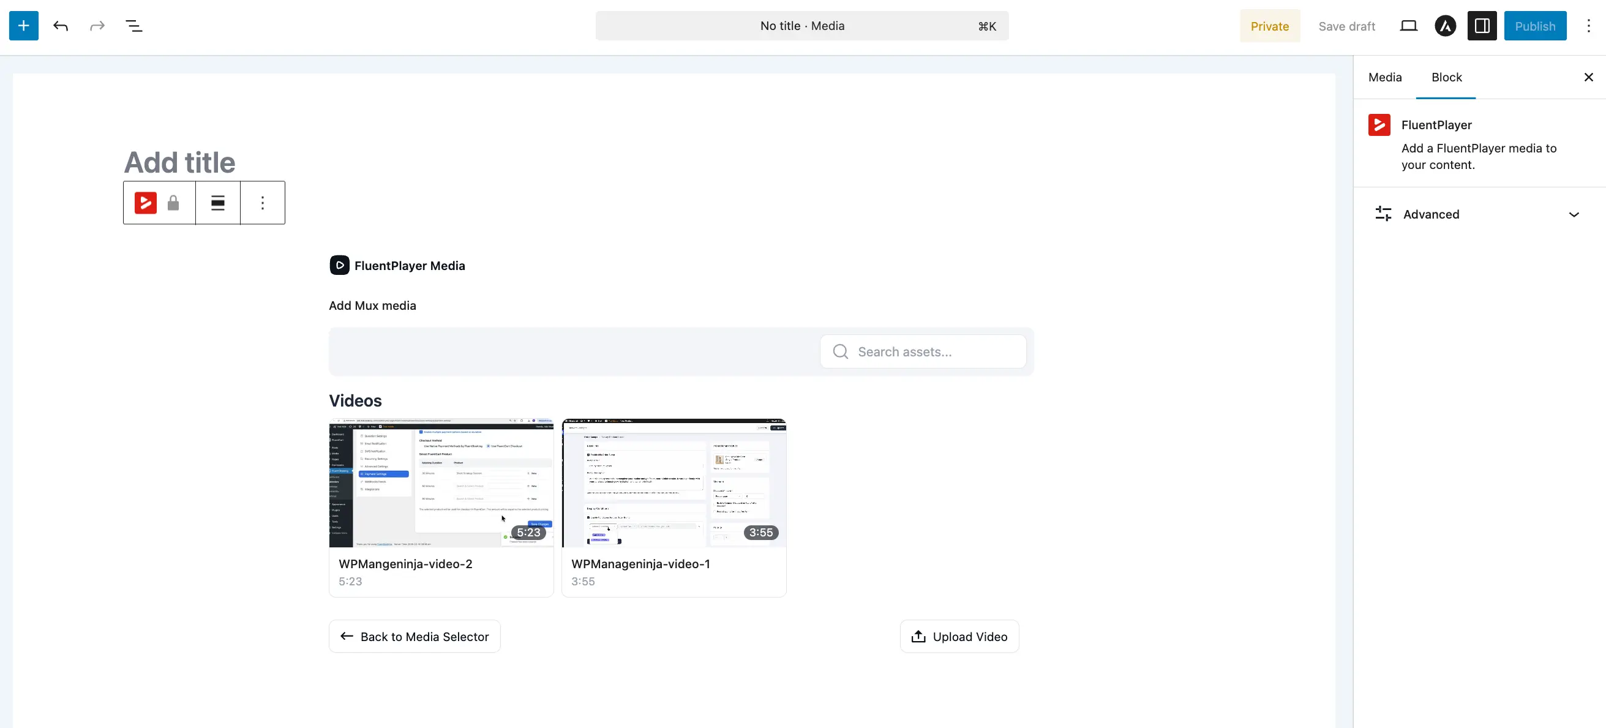Change block alignment in toolbar
This screenshot has height=728, width=1606.
[x=217, y=203]
